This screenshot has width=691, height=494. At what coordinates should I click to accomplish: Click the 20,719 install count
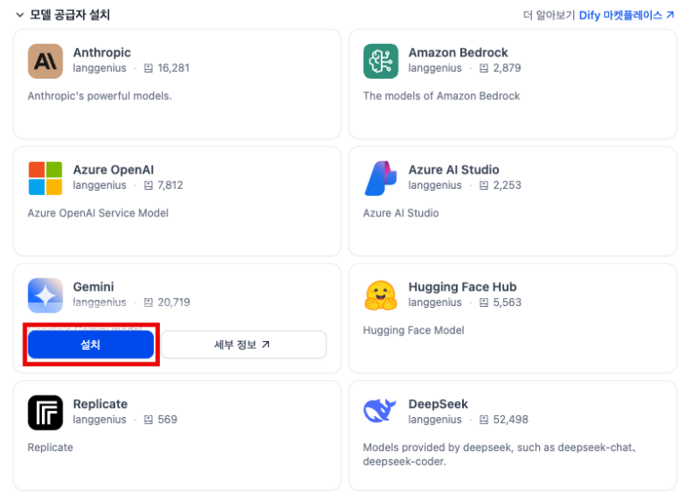point(174,302)
